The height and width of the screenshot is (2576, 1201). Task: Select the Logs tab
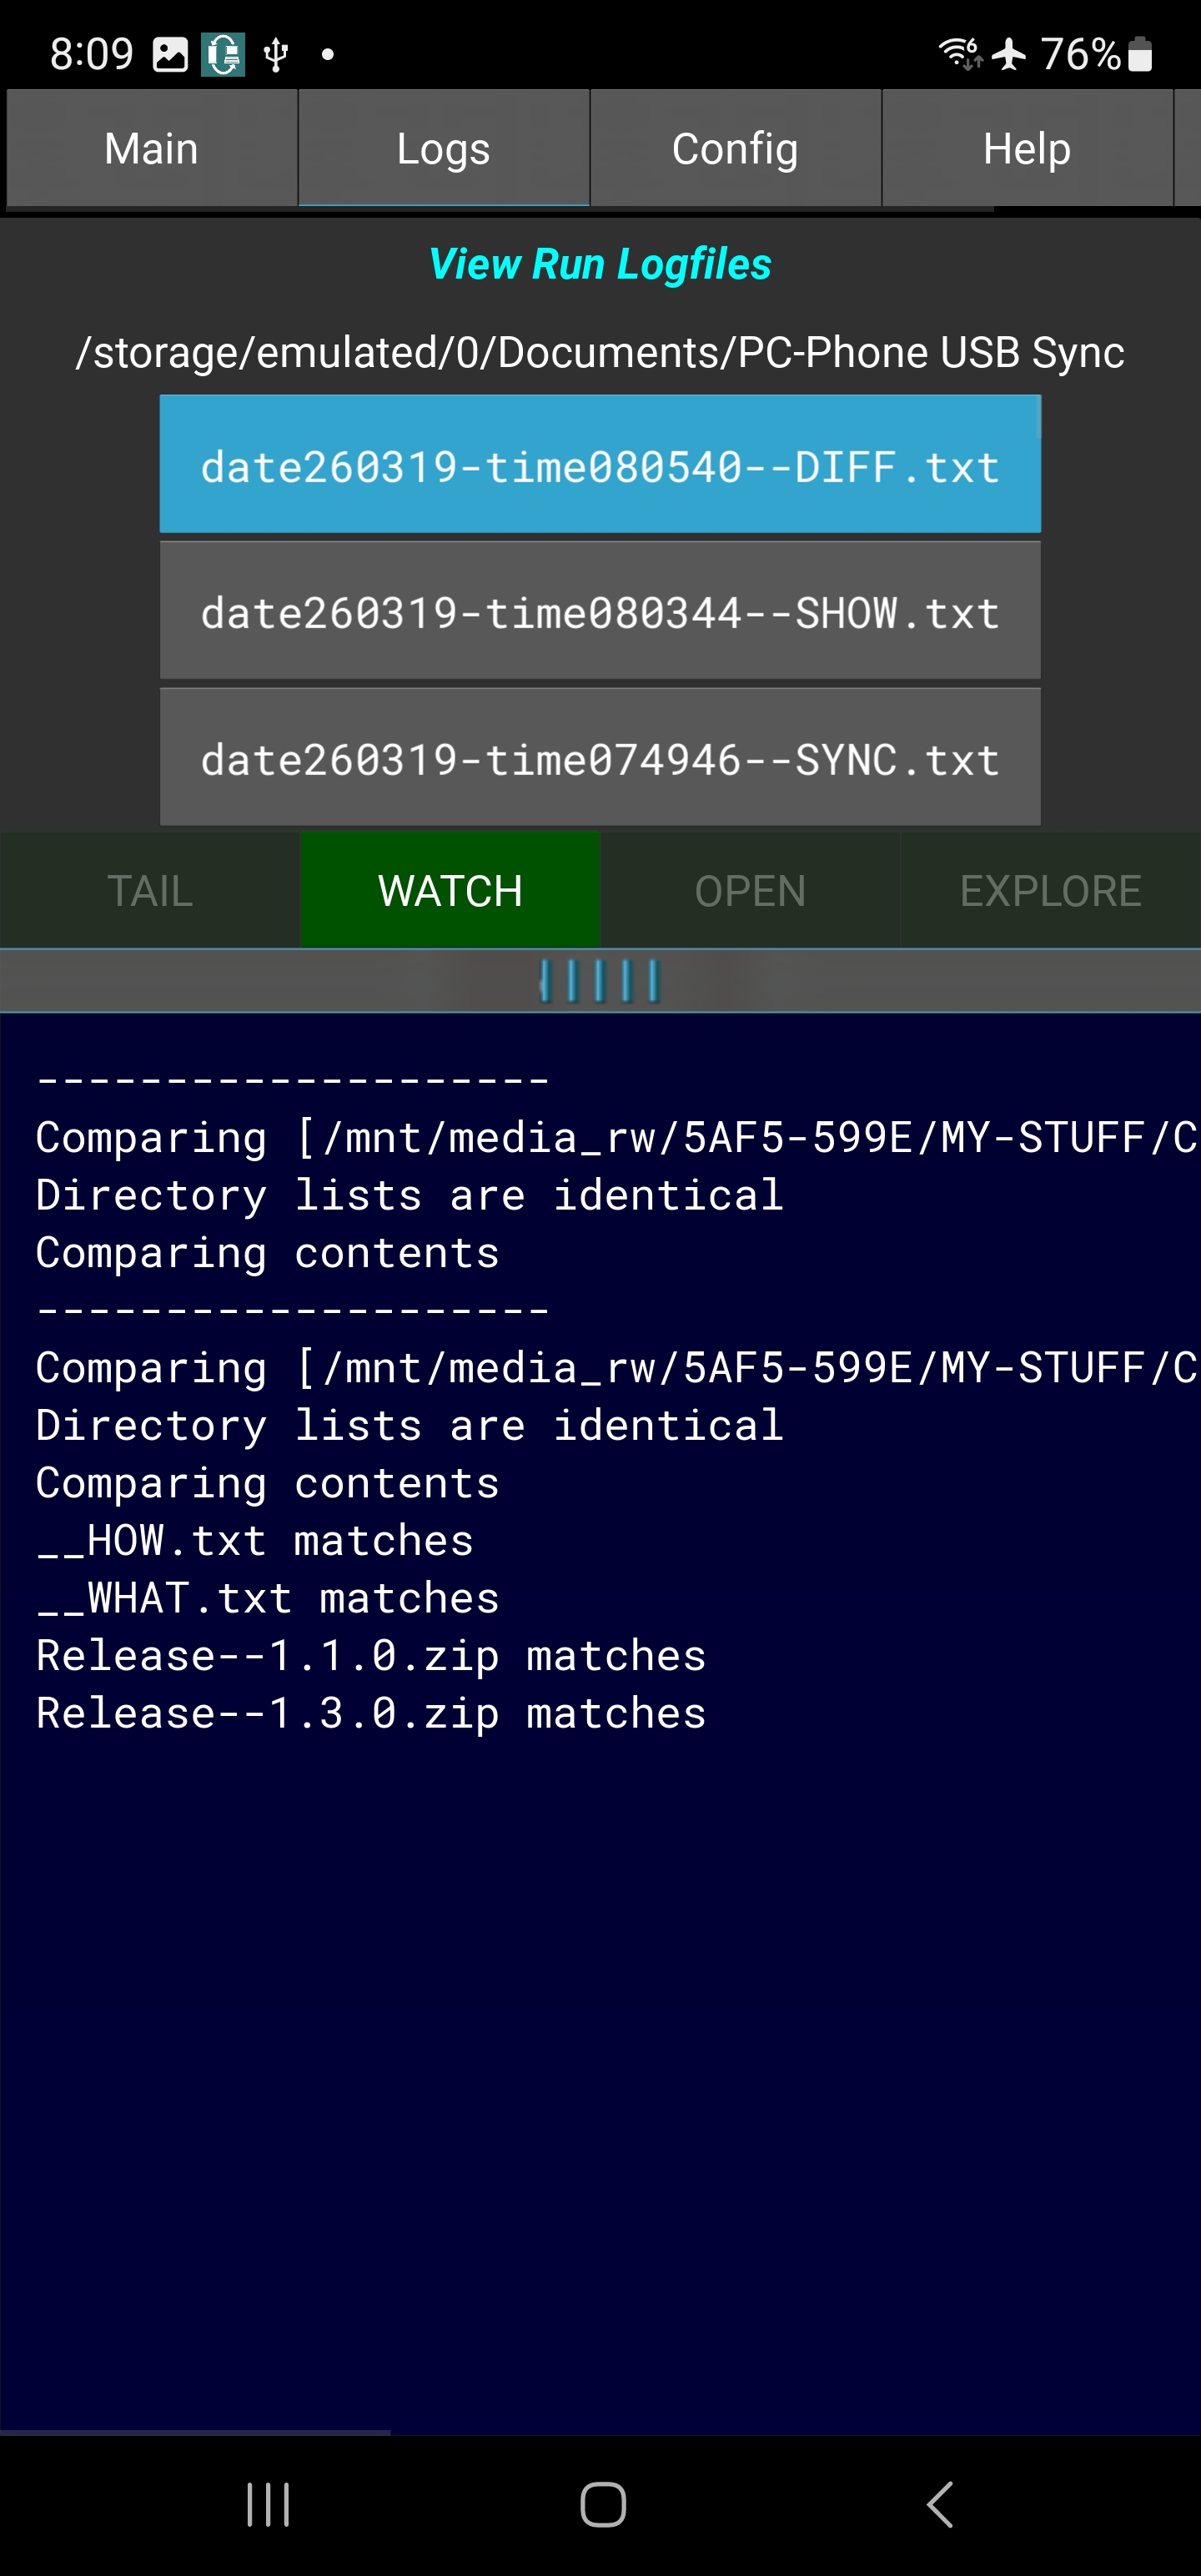(x=443, y=149)
